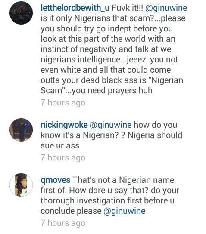Visit the nickingwoke username link
This screenshot has width=206, height=234.
point(64,125)
